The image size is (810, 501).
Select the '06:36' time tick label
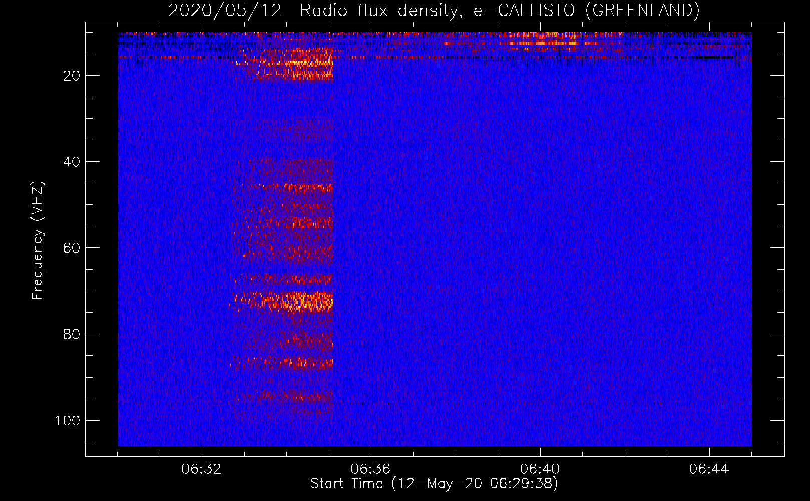[x=370, y=469]
